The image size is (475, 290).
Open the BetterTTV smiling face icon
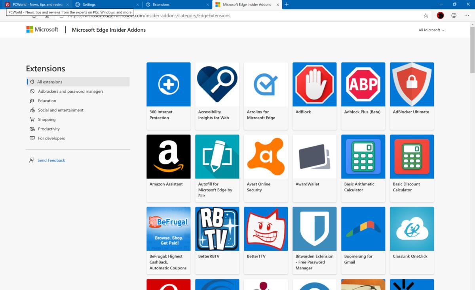[x=266, y=229]
